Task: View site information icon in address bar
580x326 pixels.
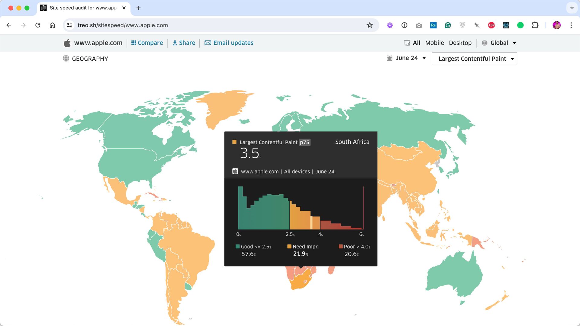Action: (70, 25)
